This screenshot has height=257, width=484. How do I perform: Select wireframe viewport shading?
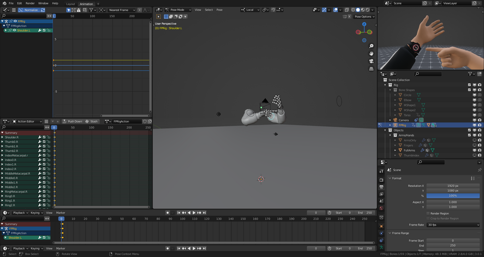(353, 10)
